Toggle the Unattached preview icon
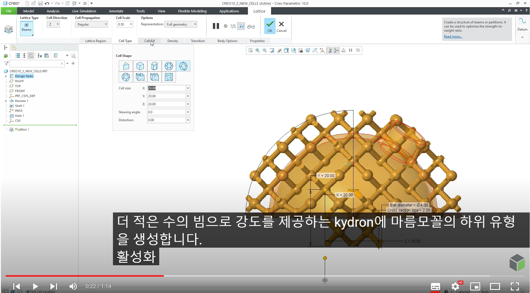Viewport: 530px width, 293px height. click(x=233, y=26)
